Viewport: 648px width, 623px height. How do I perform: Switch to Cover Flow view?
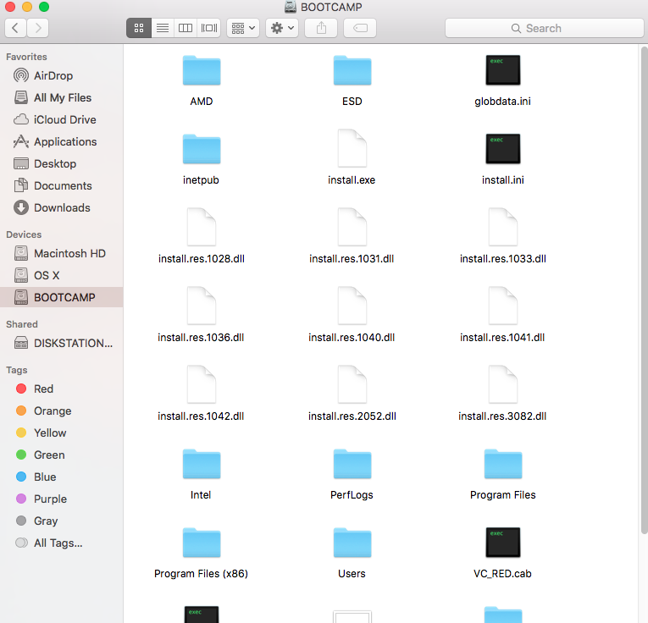pos(208,28)
